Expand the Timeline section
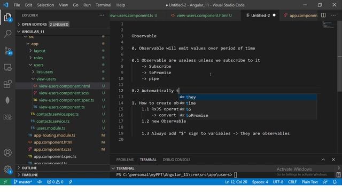 [63, 175]
